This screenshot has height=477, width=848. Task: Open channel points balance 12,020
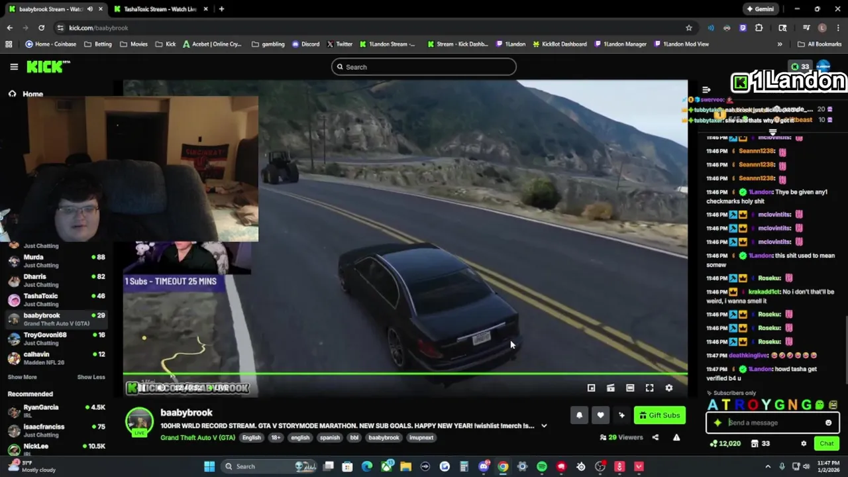tap(725, 444)
